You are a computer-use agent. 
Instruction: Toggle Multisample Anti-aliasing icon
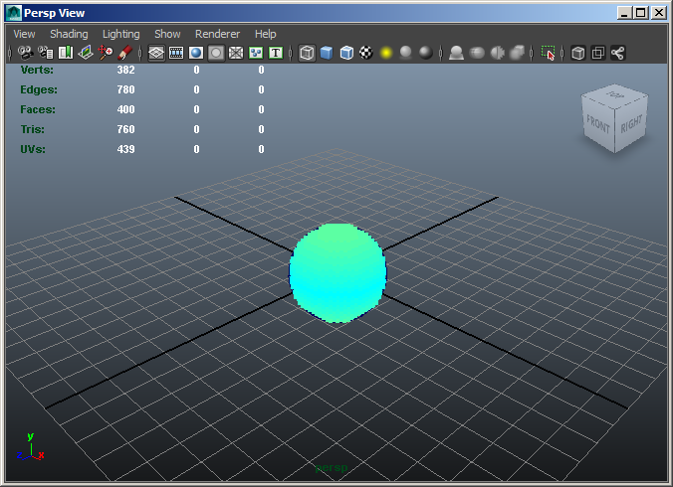coord(498,53)
